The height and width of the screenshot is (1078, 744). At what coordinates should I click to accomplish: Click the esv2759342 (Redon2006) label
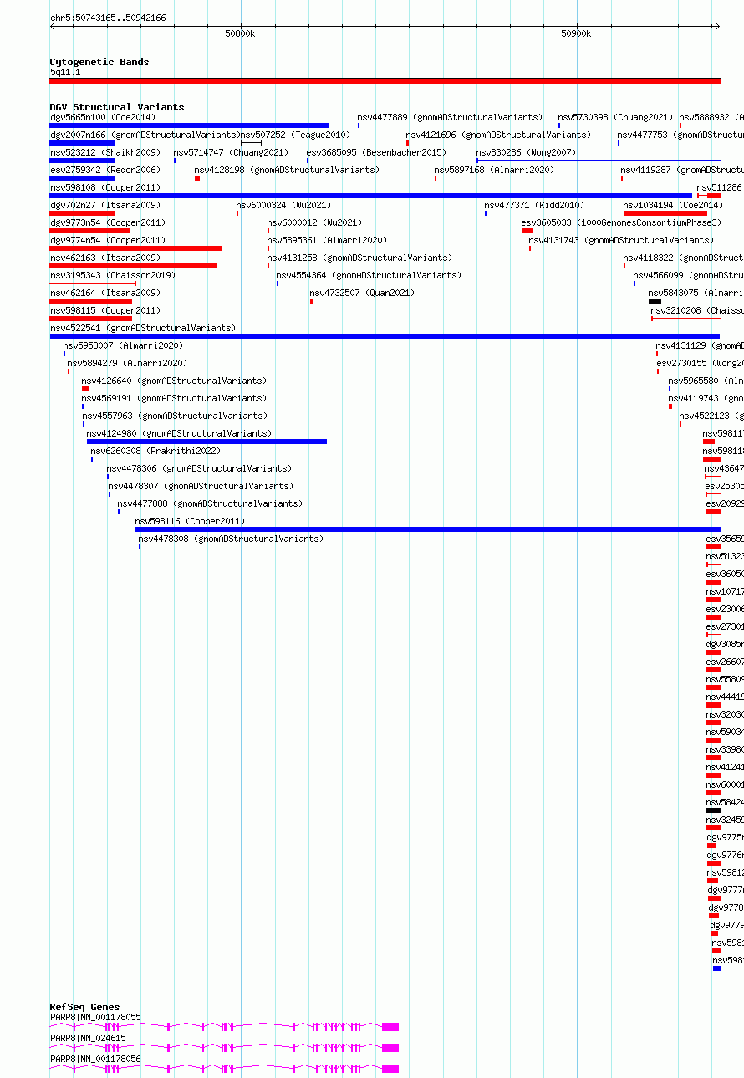[105, 170]
